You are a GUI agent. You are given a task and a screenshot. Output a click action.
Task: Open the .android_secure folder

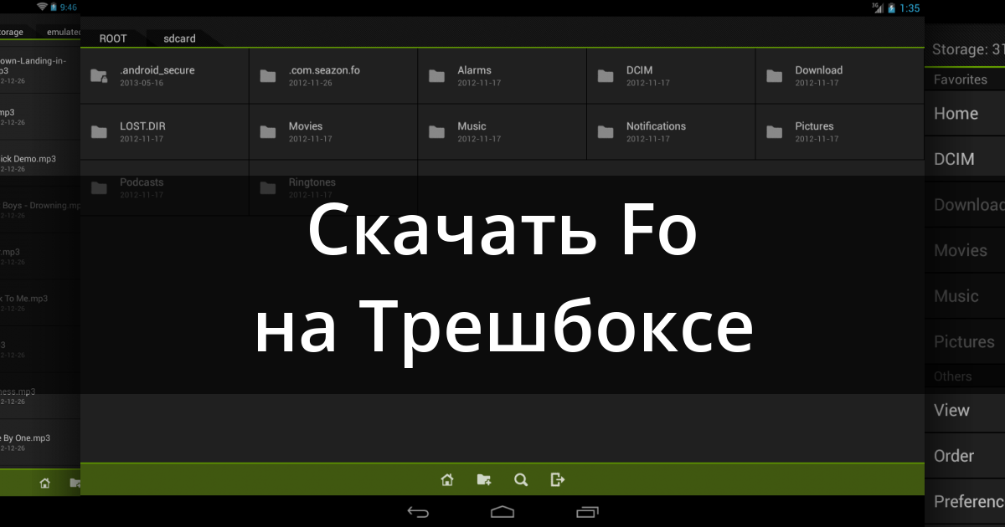[x=164, y=76]
